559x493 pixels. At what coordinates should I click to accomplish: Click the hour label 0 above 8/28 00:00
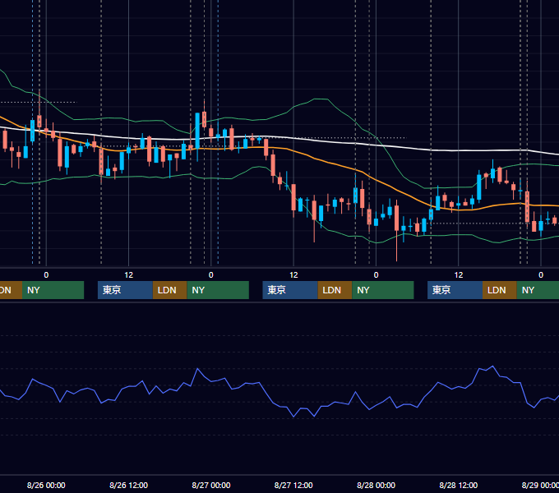(377, 275)
